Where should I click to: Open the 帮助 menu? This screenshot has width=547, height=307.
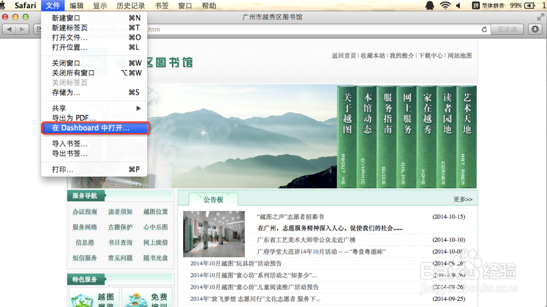click(x=208, y=5)
